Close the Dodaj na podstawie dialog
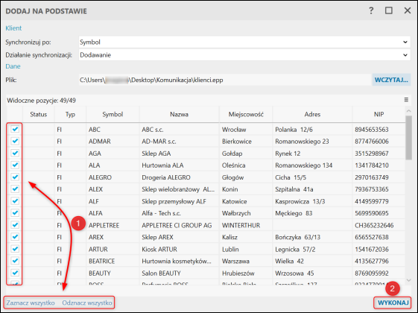Screen dimensions: 418x313 coord(408,10)
